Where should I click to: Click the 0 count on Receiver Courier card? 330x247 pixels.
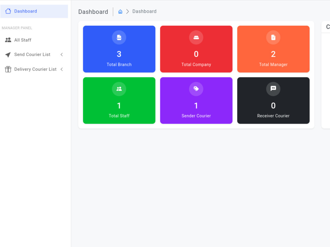pos(273,106)
